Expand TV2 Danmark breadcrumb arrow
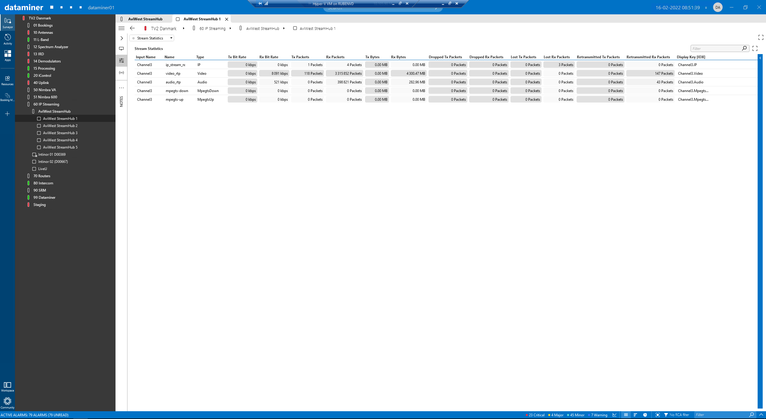The image size is (766, 419). pyautogui.click(x=183, y=28)
